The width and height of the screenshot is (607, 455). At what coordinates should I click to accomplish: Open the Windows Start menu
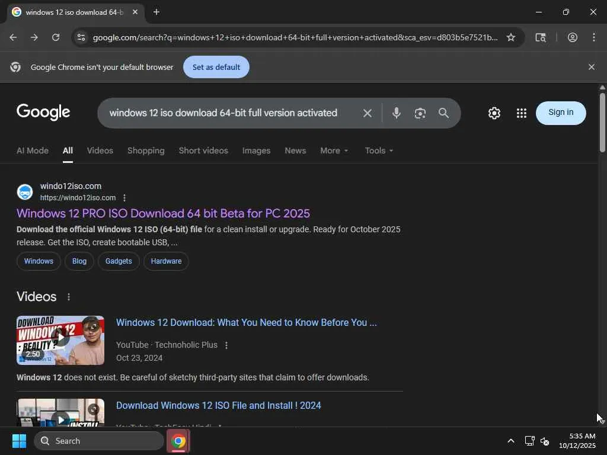pyautogui.click(x=20, y=441)
